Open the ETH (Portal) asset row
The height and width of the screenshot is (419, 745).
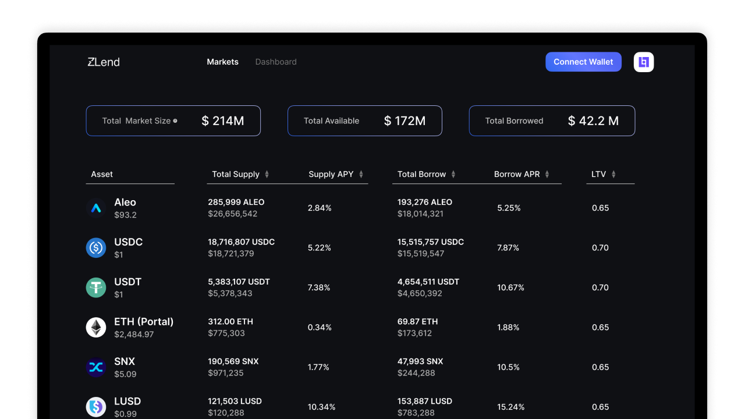144,322
